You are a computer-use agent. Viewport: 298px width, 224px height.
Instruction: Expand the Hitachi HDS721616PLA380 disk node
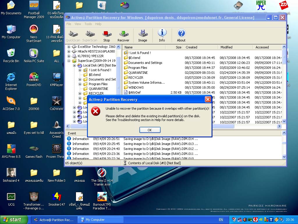coord(69,51)
